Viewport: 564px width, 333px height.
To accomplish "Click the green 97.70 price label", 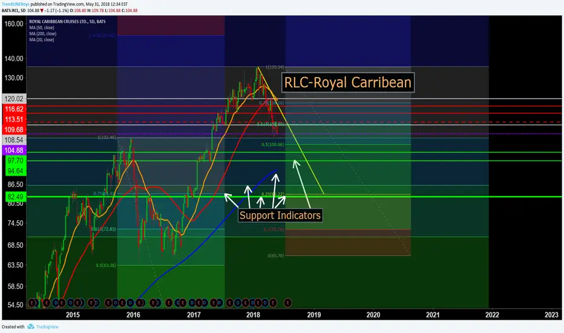I will pyautogui.click(x=15, y=160).
